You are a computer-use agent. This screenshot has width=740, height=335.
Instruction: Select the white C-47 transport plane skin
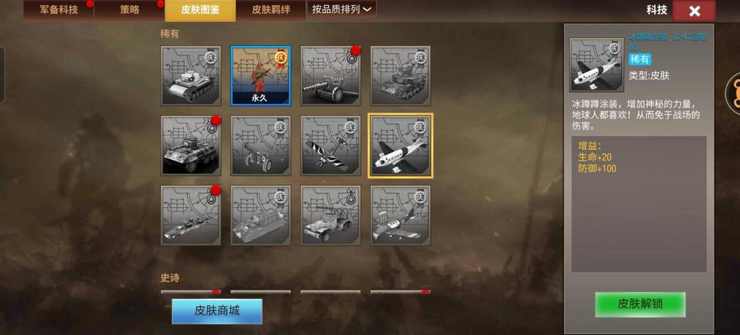point(401,145)
